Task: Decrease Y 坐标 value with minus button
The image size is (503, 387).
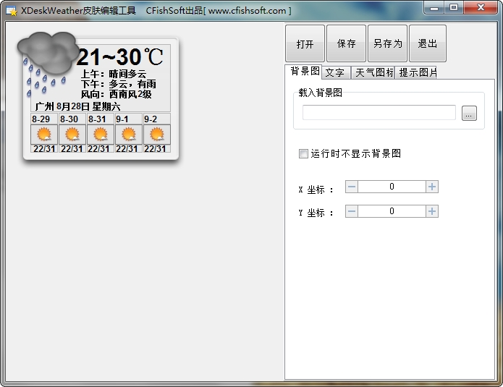Action: click(352, 211)
